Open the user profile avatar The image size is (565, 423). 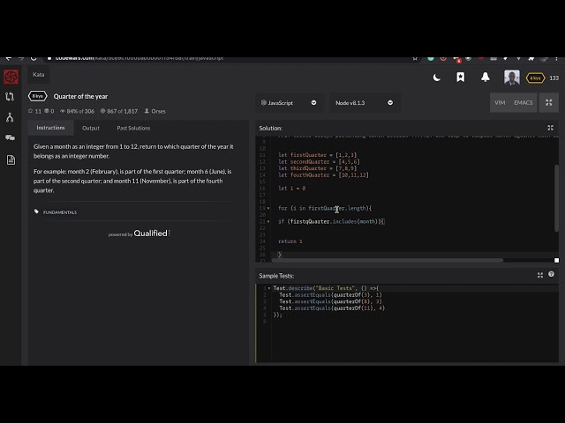point(512,78)
